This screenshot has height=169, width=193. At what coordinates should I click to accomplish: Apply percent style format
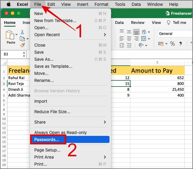pos(172,44)
